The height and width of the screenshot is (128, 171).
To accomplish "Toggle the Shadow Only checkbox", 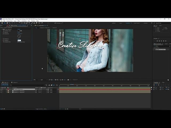I will 18,42.
